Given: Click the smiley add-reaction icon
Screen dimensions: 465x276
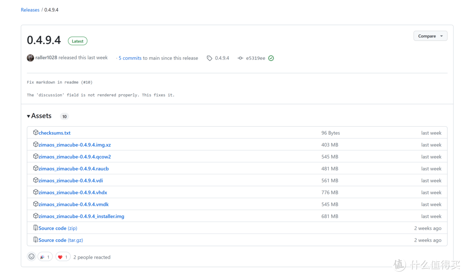Looking at the screenshot, I should point(31,257).
